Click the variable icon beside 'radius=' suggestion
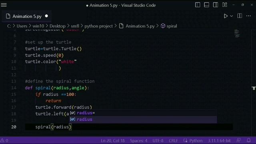The height and width of the screenshot is (144, 256). click(x=73, y=113)
